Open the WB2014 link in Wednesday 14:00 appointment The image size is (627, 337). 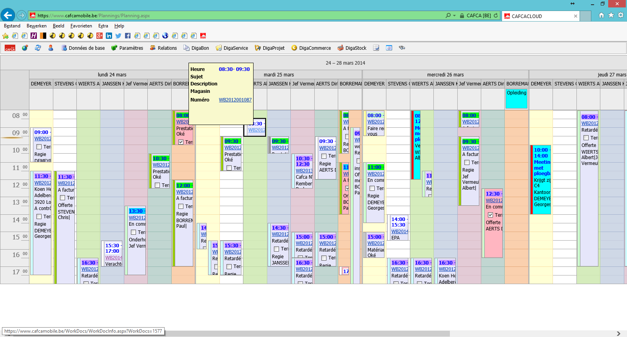coord(400,231)
